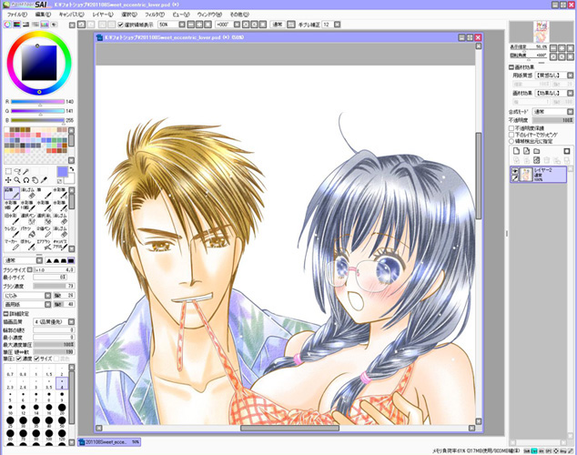
Task: Select the rectangular selection tool
Action: (x=8, y=171)
